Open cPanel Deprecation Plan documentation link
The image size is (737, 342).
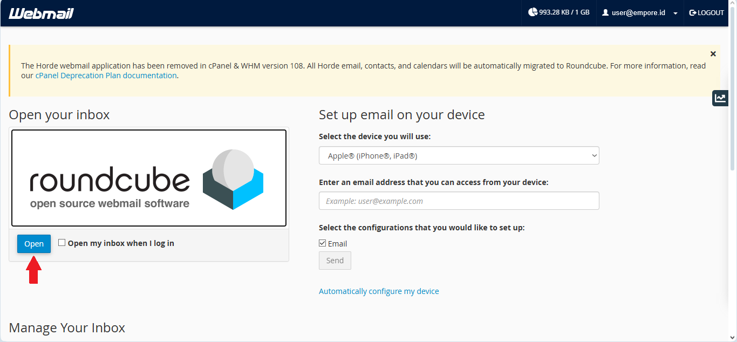click(106, 76)
